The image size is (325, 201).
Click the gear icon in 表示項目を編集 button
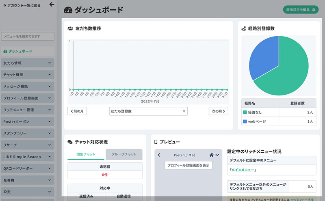(314, 10)
